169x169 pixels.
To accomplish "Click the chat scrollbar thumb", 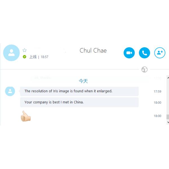I will (x=168, y=117).
